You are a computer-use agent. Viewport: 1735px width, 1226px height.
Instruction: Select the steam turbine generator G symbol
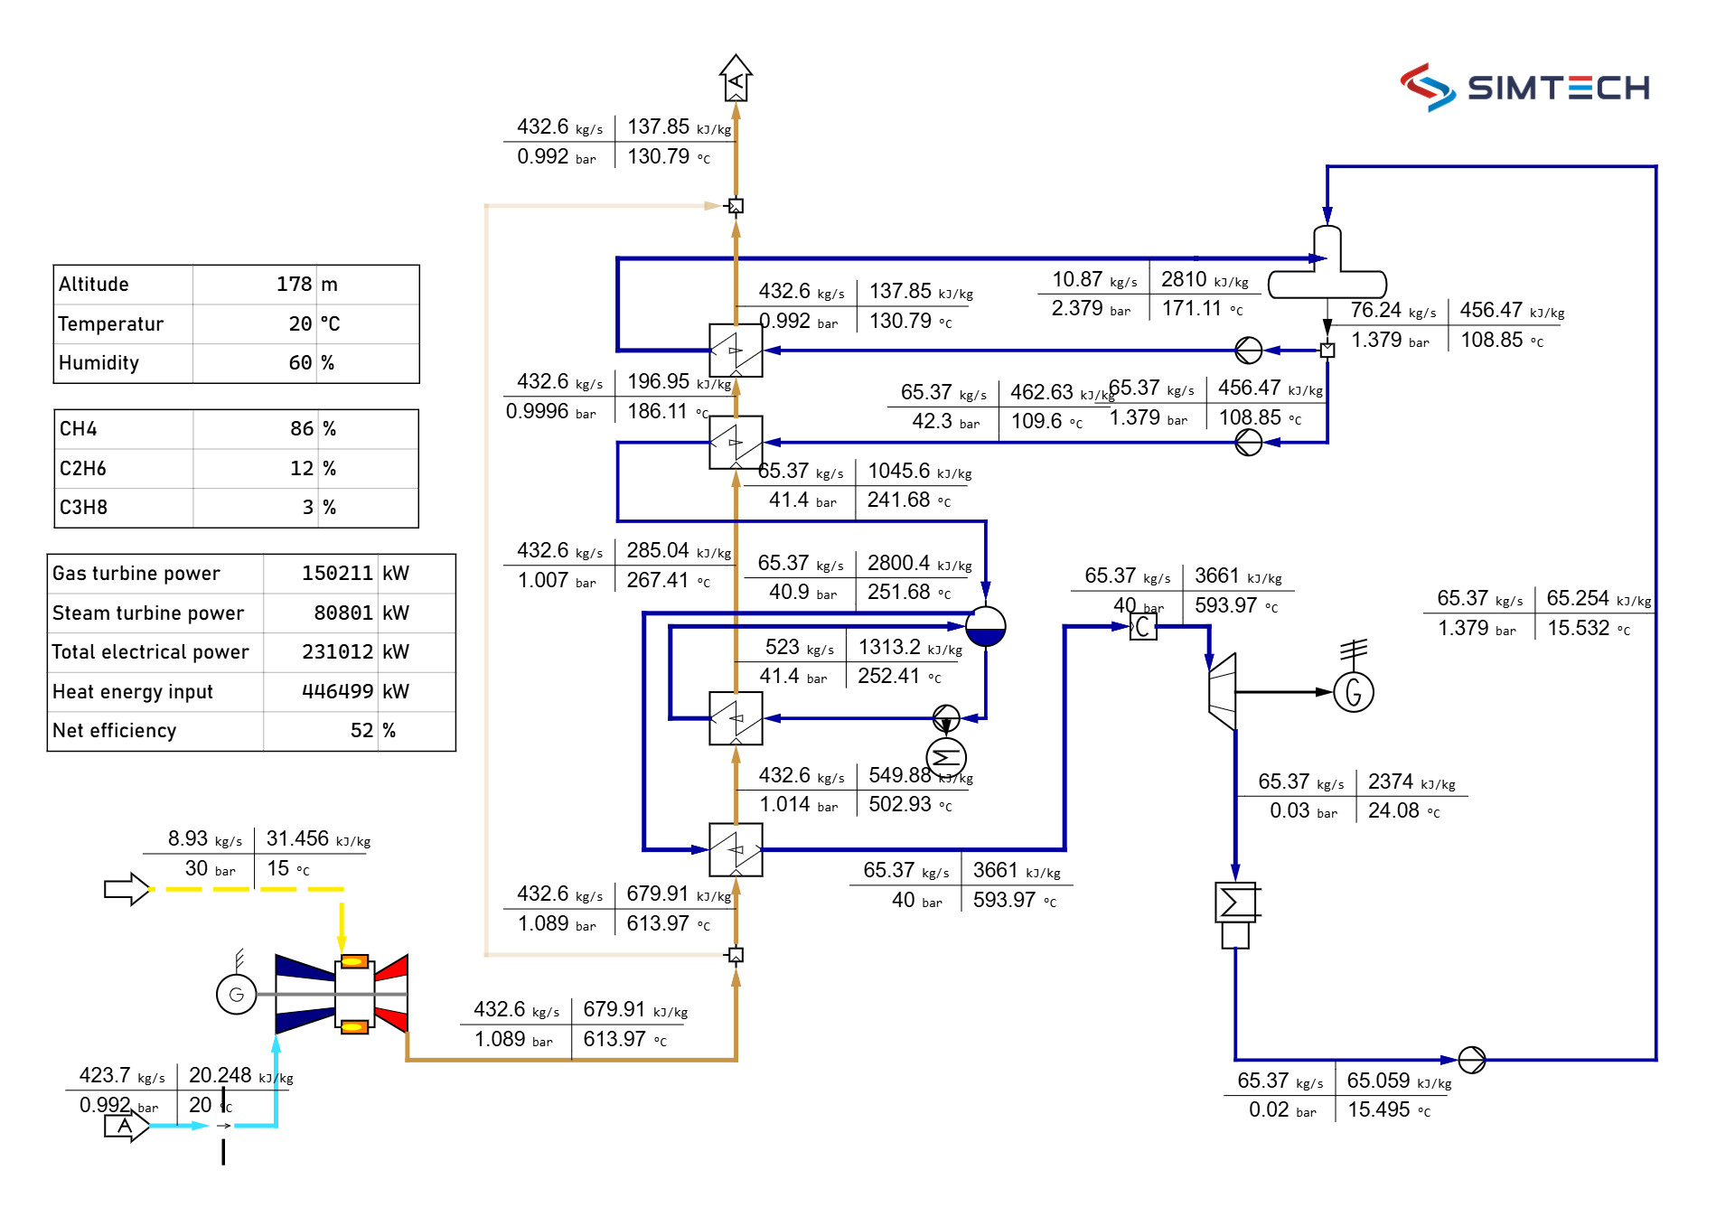[x=1354, y=693]
